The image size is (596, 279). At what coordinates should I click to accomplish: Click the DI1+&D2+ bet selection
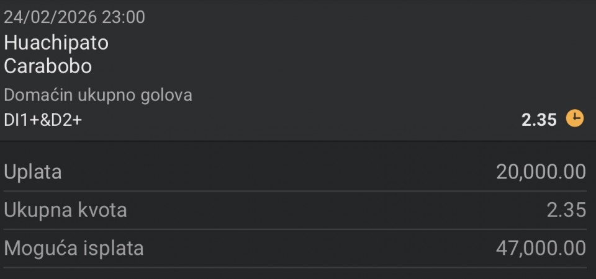pos(43,120)
